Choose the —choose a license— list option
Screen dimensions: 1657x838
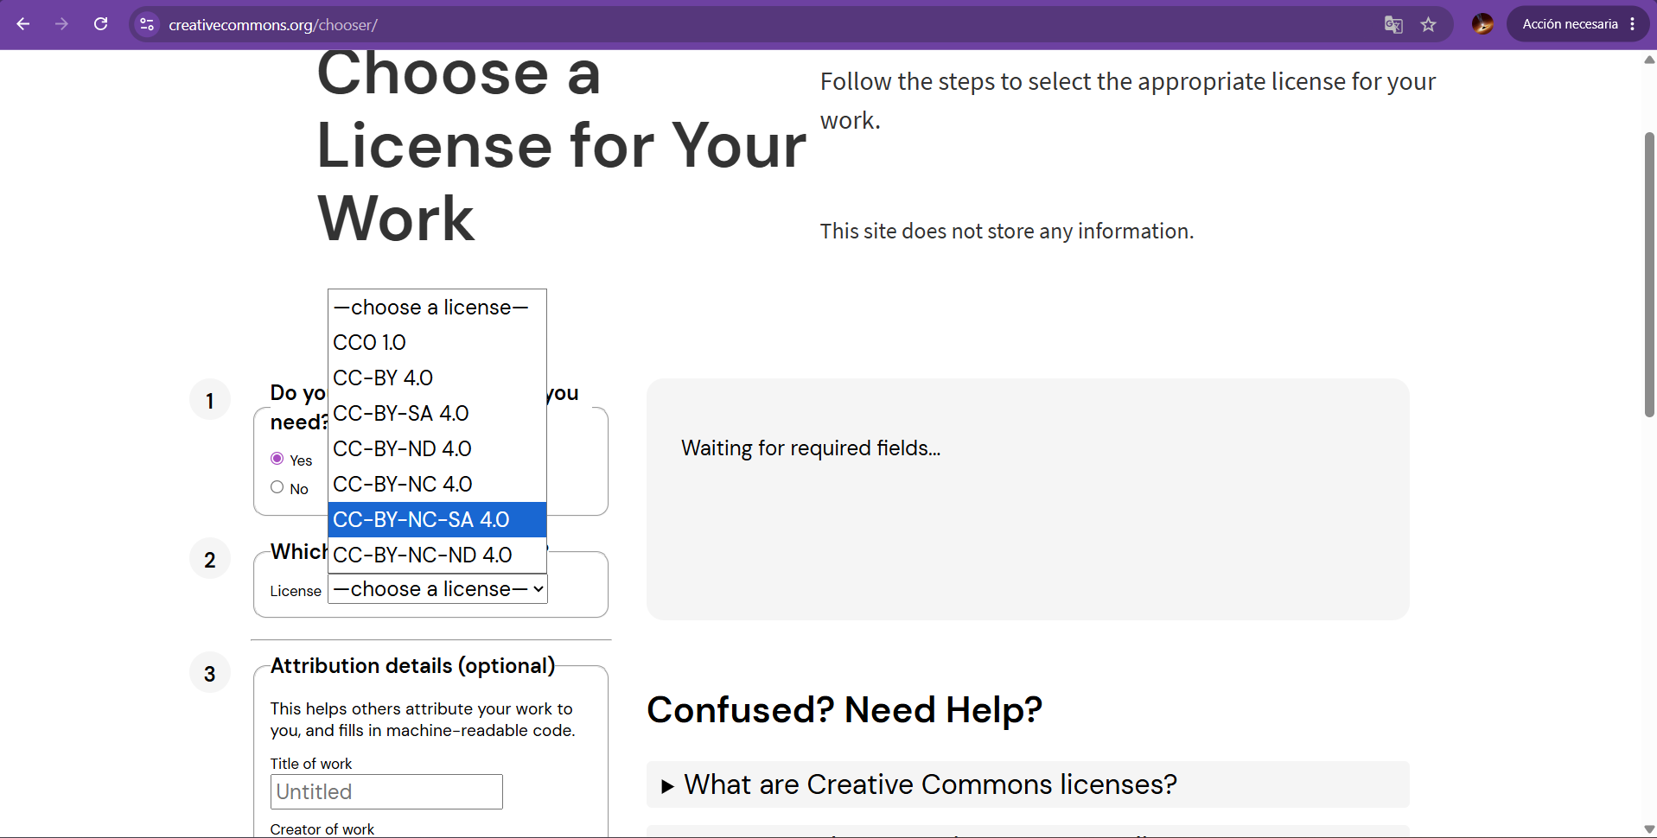click(437, 307)
